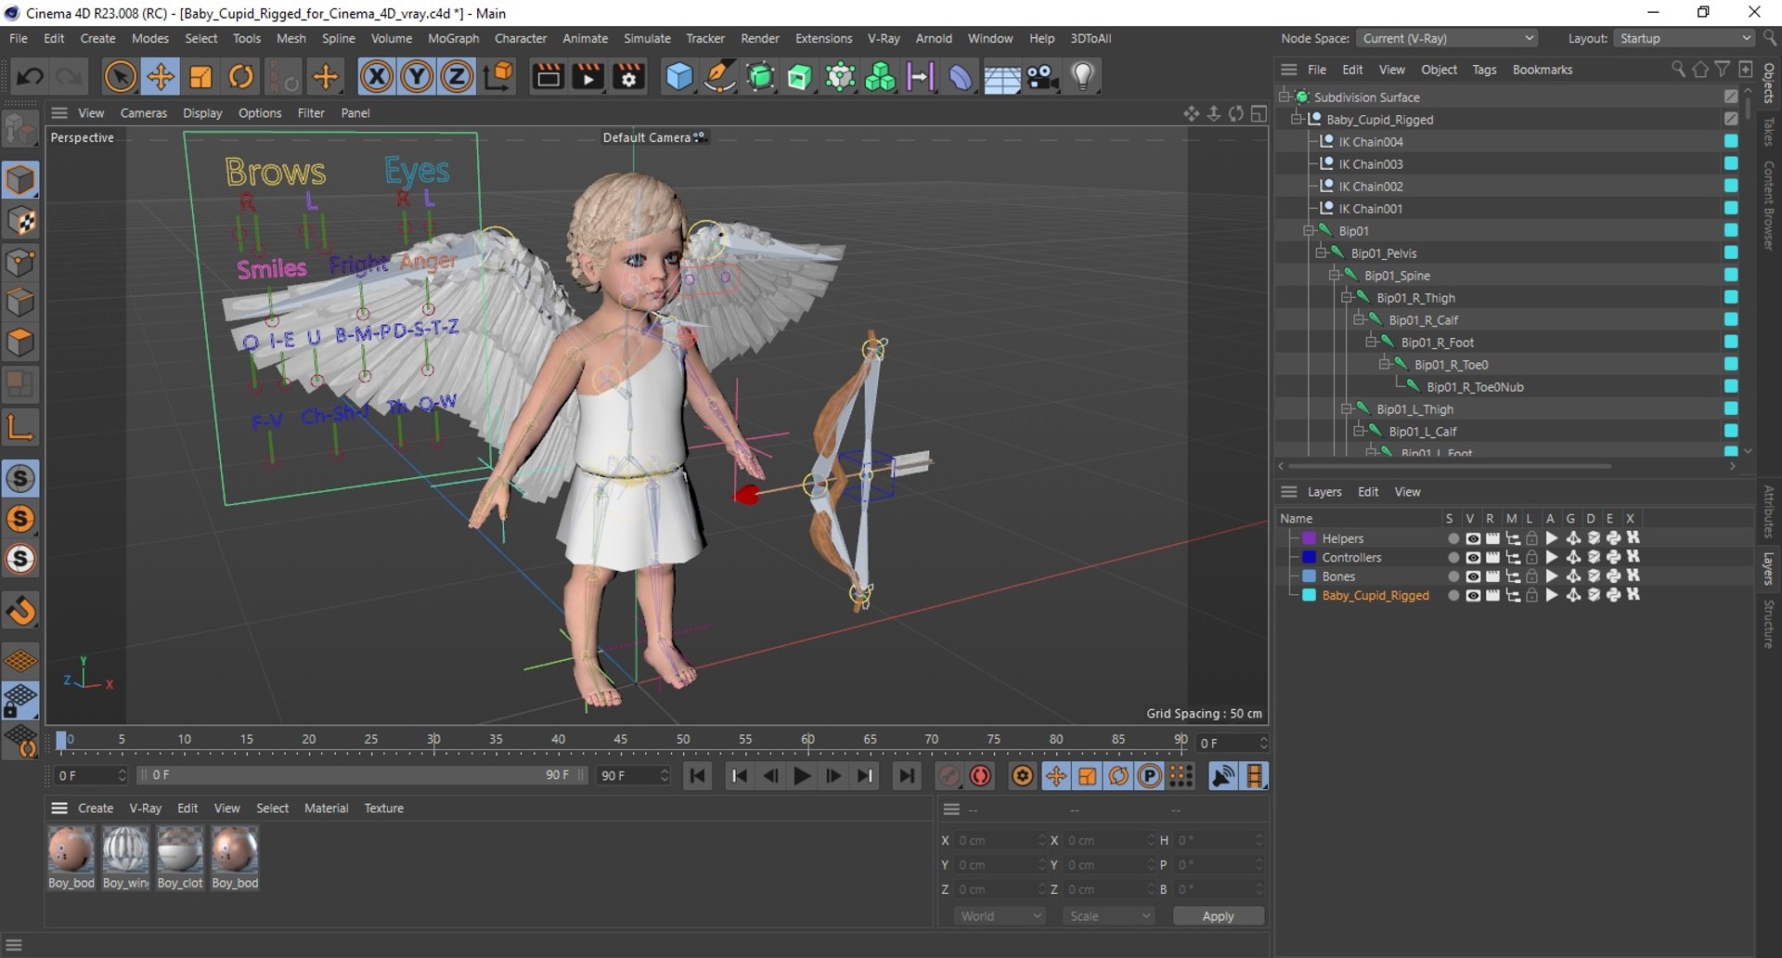Toggle visibility eye for Helpers layer
The height and width of the screenshot is (958, 1782).
[1473, 538]
